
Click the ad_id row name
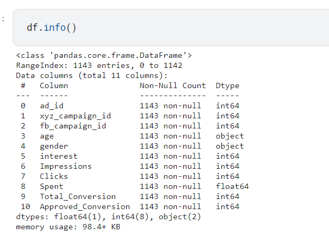52,106
